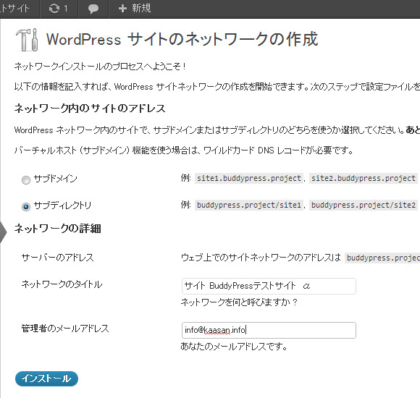Click the 管理者のメールアドレス label
The width and height of the screenshot is (420, 398).
(x=65, y=329)
